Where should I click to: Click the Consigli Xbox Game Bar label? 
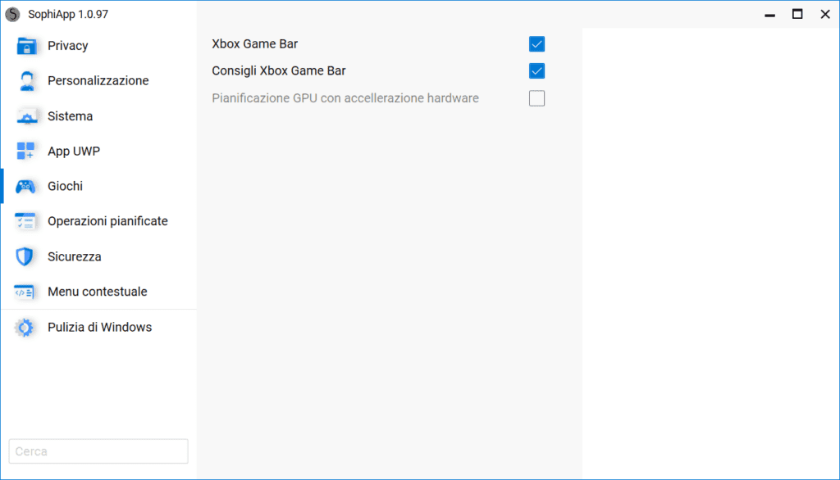click(279, 70)
